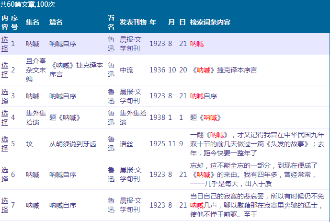Open 选择 link for row 4
The image size is (330, 222).
point(5,117)
